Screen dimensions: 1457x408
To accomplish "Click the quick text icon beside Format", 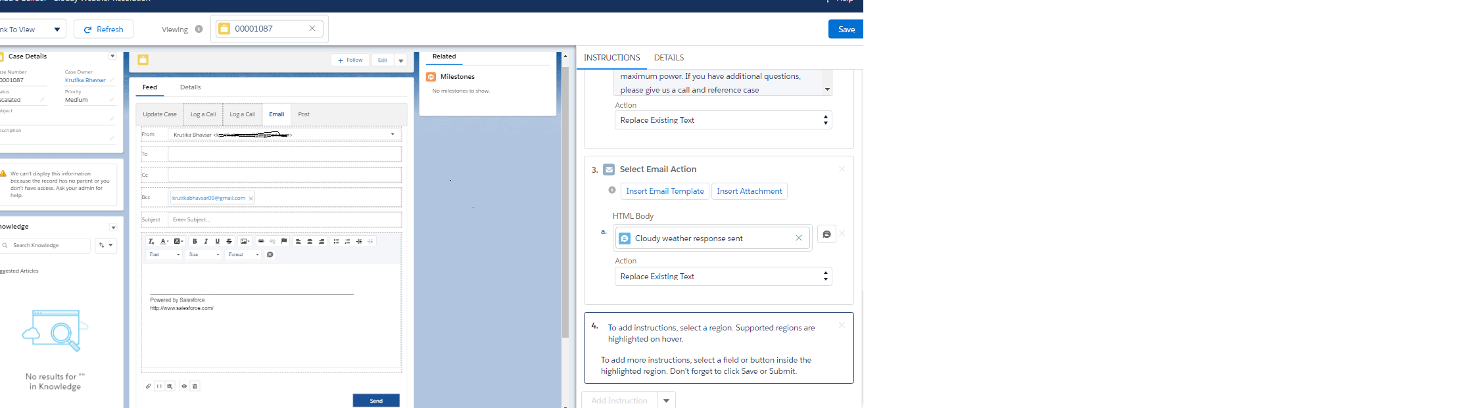I will pyautogui.click(x=270, y=255).
